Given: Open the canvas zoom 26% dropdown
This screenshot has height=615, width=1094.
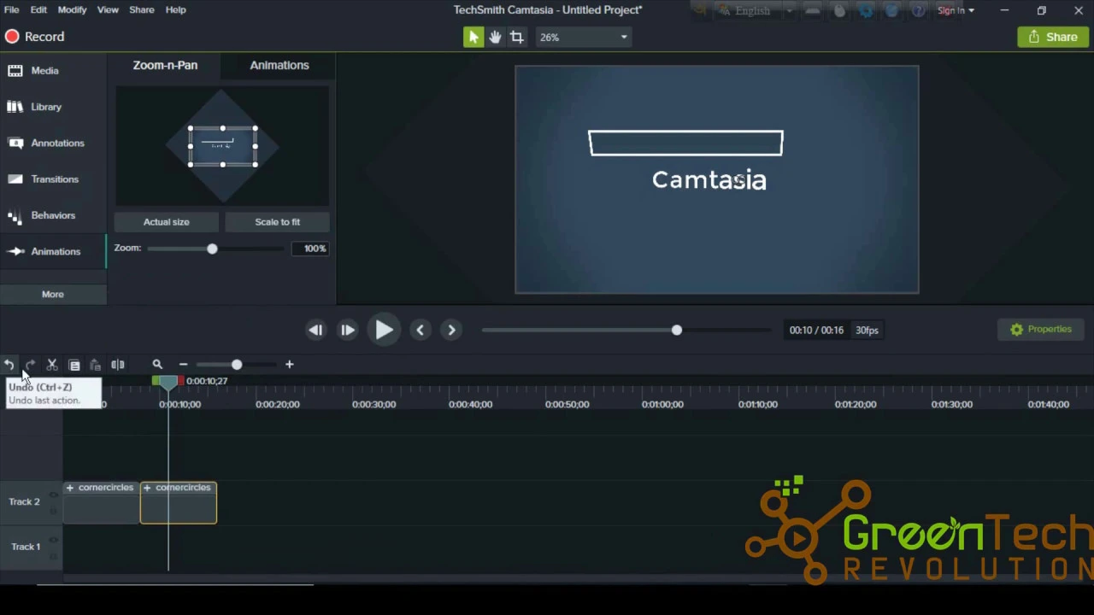Looking at the screenshot, I should click(x=584, y=37).
